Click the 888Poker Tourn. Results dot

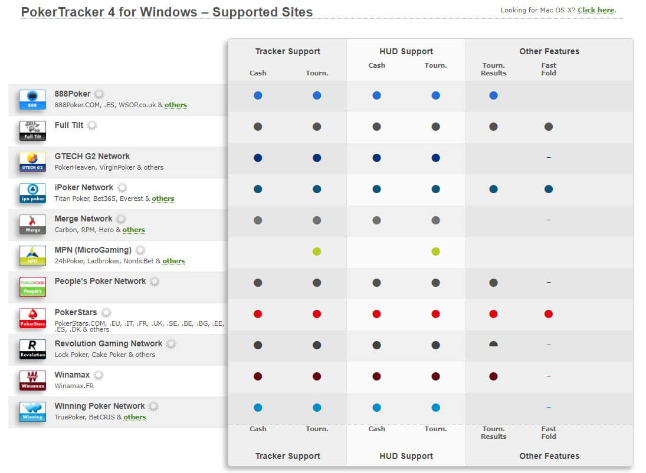pos(494,95)
